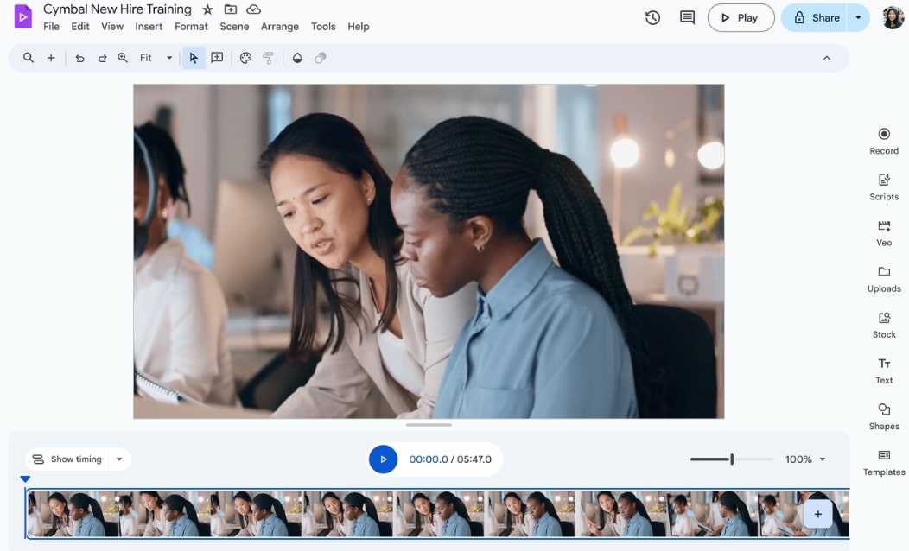
Task: Collapse the toolbar with chevron arrow
Action: point(826,58)
